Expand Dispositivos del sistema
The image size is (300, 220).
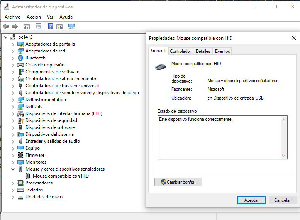13,135
